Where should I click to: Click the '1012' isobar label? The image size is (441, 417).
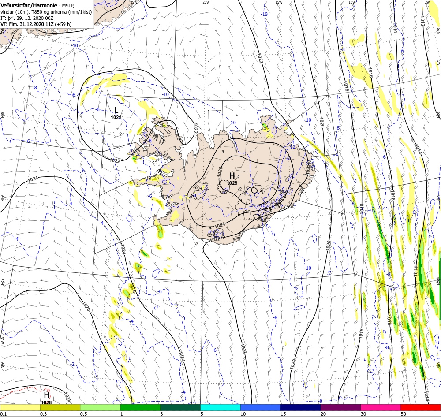pos(422,21)
